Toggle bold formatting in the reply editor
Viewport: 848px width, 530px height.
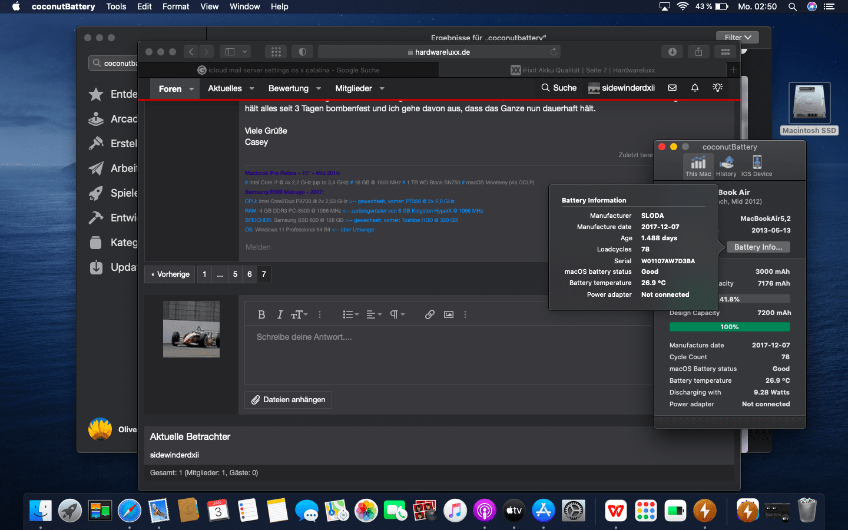[x=261, y=314]
